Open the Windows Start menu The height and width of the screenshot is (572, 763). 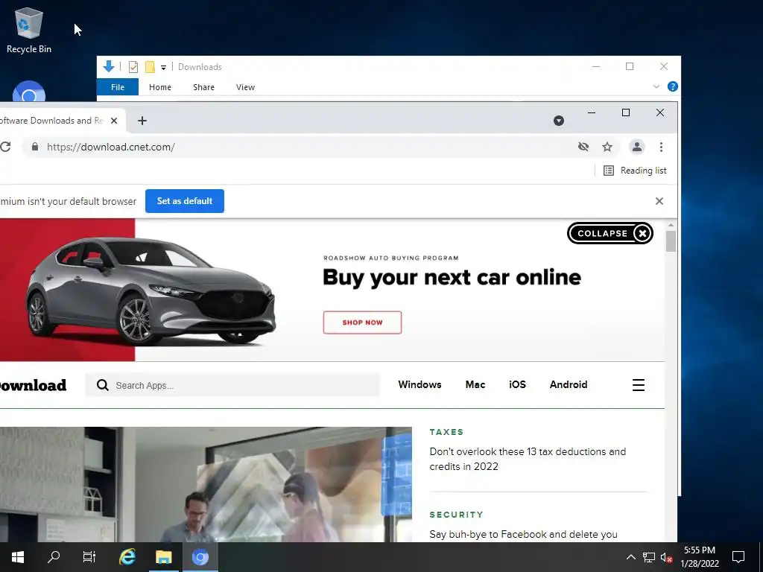(x=18, y=557)
